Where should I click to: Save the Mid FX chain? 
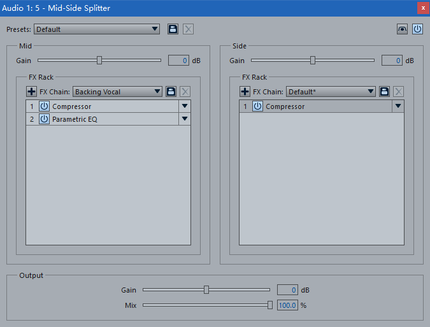pyautogui.click(x=171, y=92)
